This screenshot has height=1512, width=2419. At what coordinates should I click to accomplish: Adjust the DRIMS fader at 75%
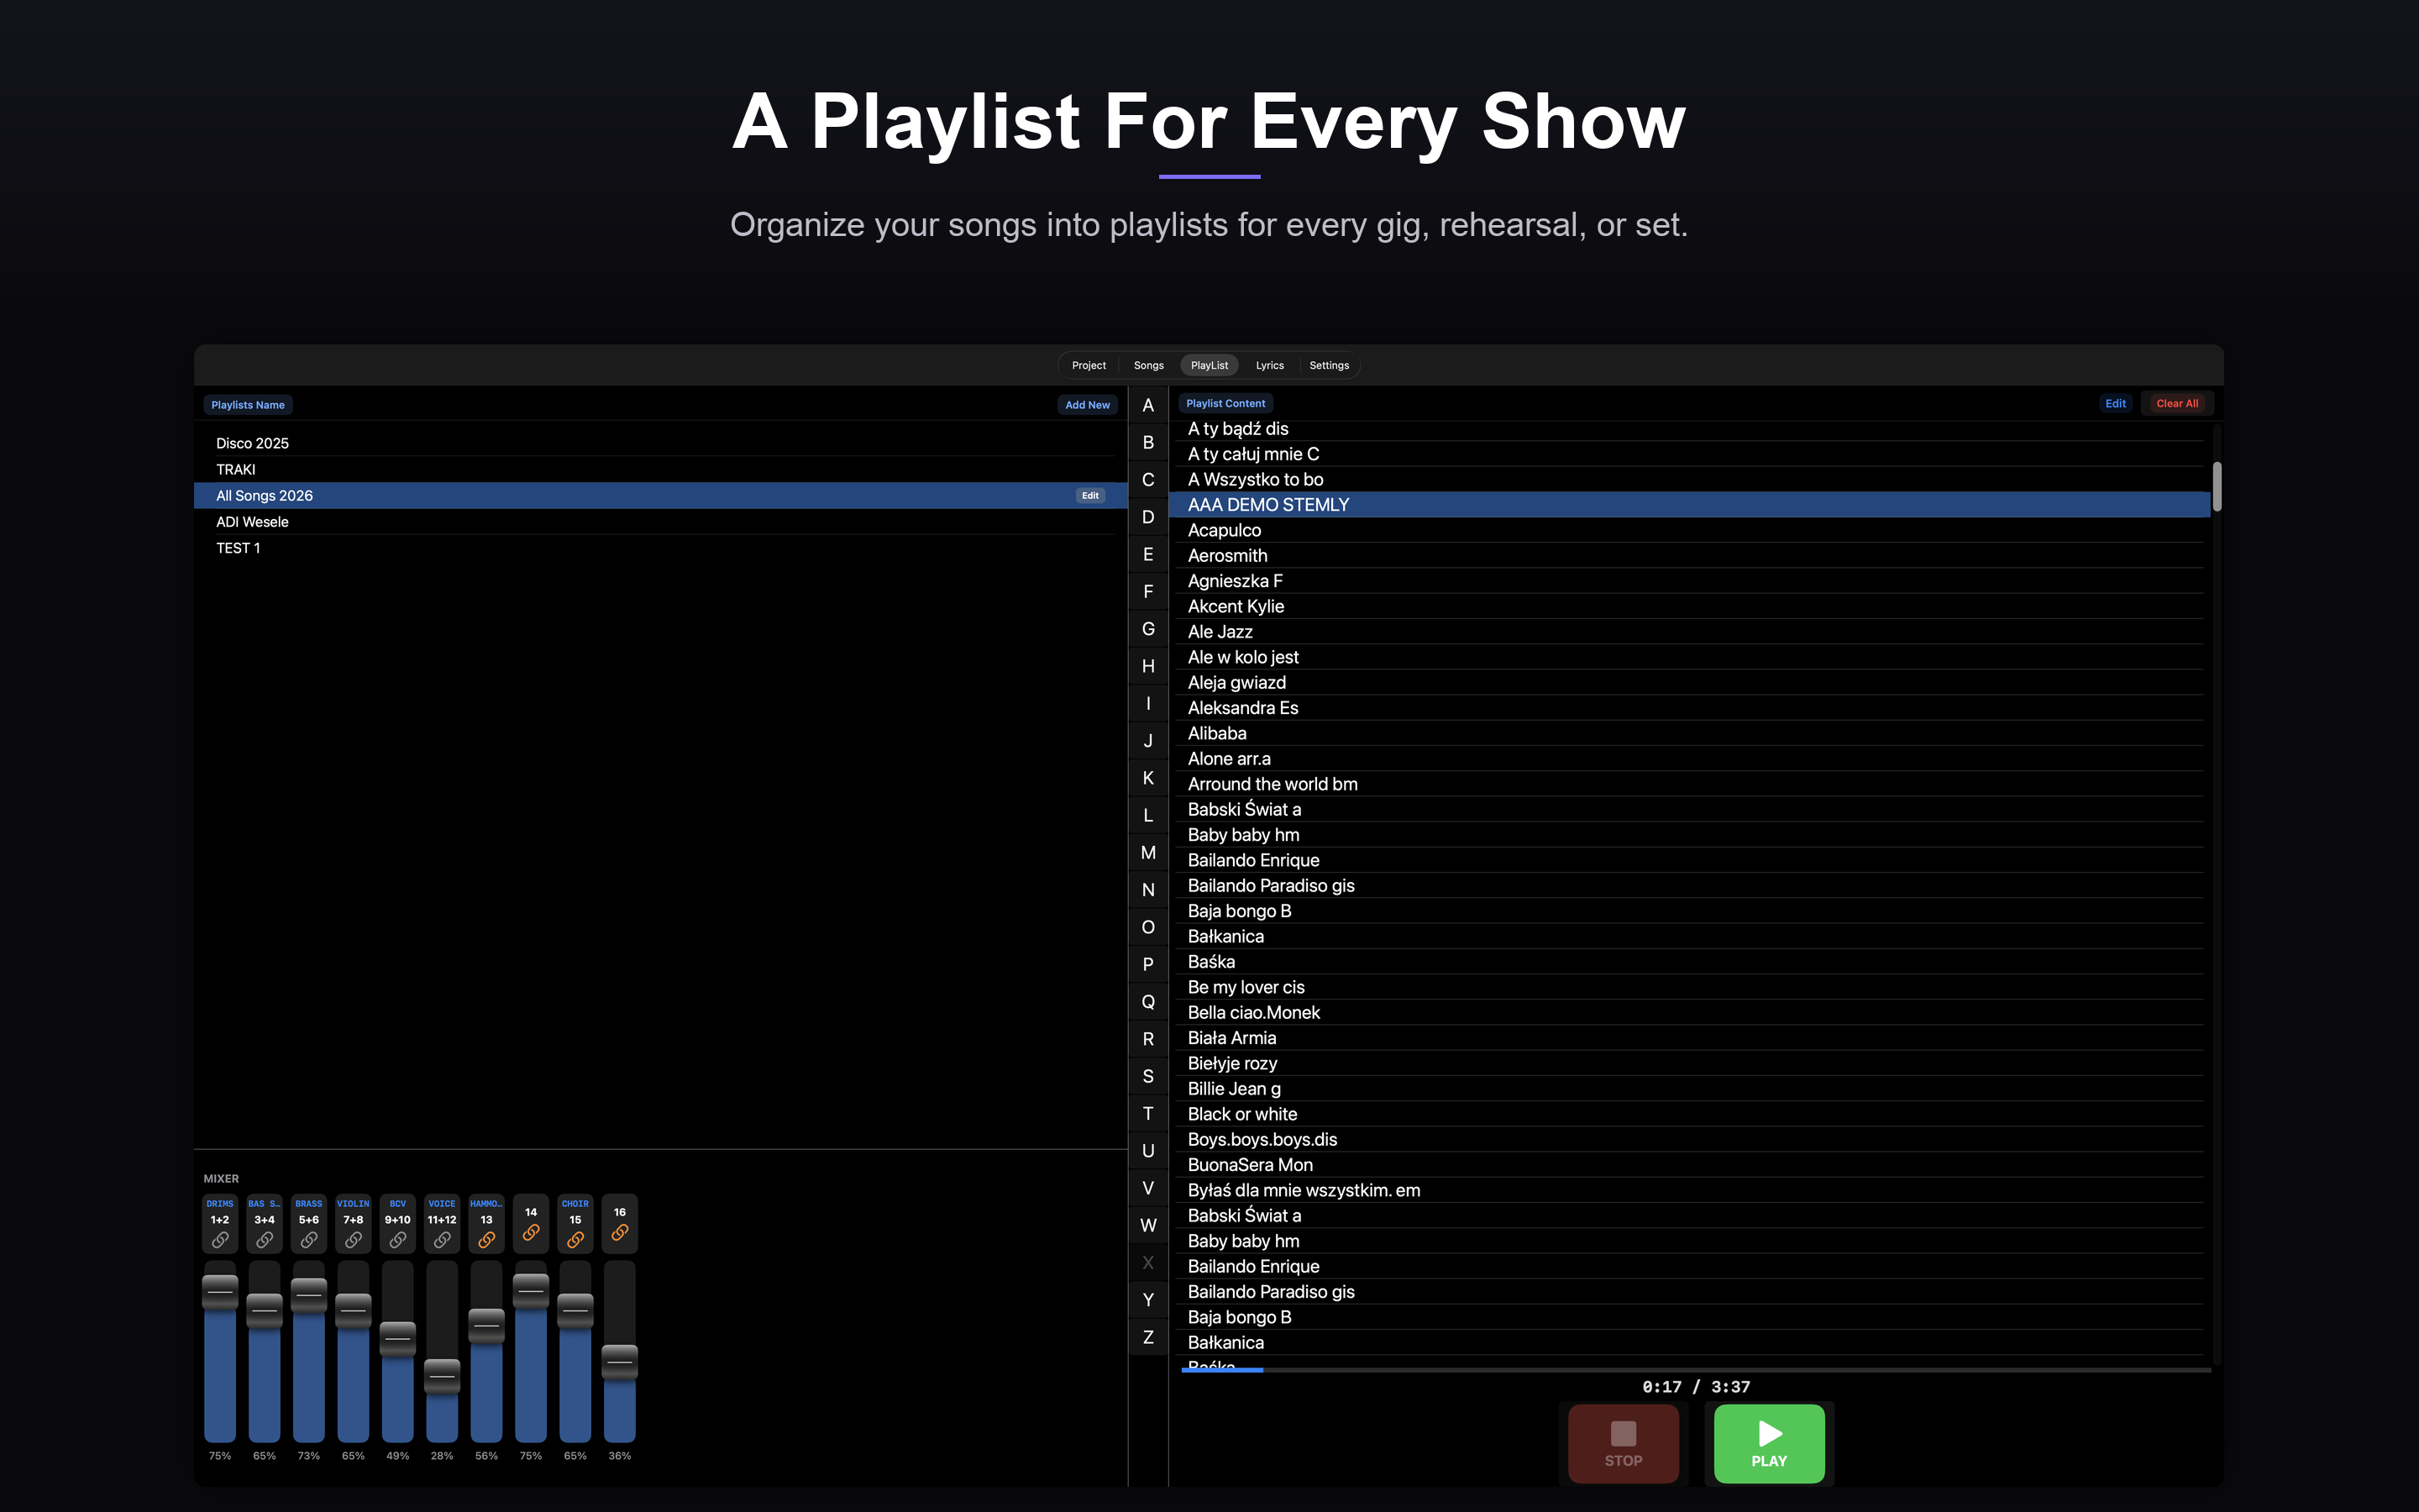[220, 1292]
